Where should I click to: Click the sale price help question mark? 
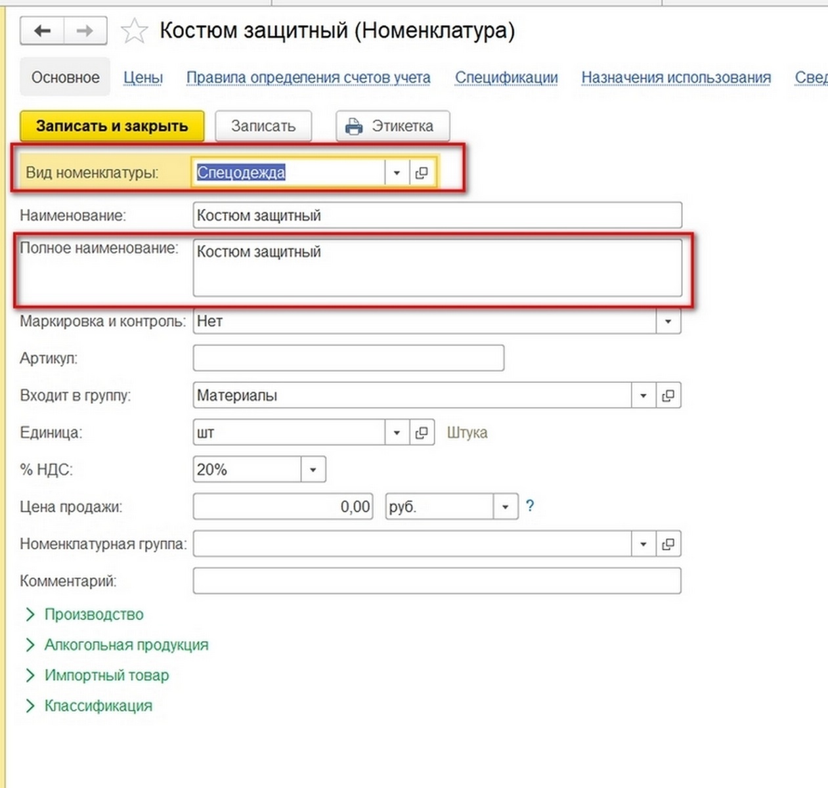click(530, 506)
